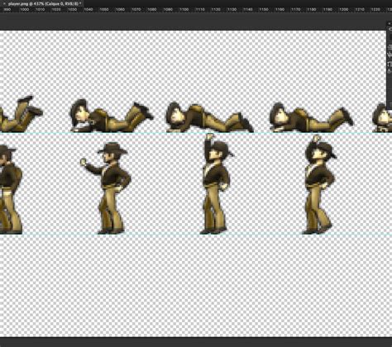
Task: Click the rightmost standing sprite looking backward
Action: [x=320, y=184]
